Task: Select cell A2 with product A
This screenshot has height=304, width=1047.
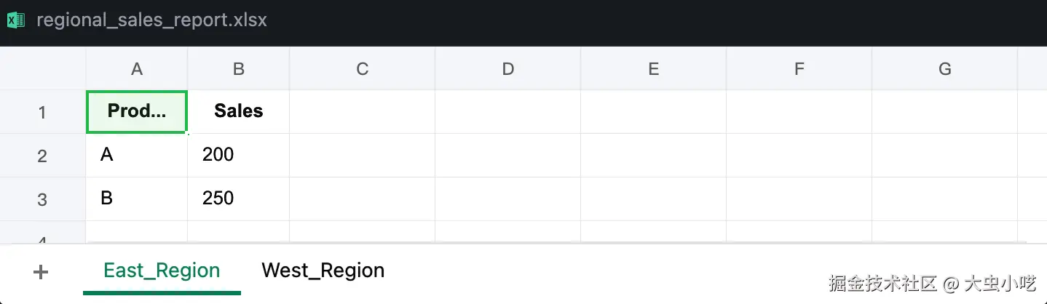Action: (136, 155)
